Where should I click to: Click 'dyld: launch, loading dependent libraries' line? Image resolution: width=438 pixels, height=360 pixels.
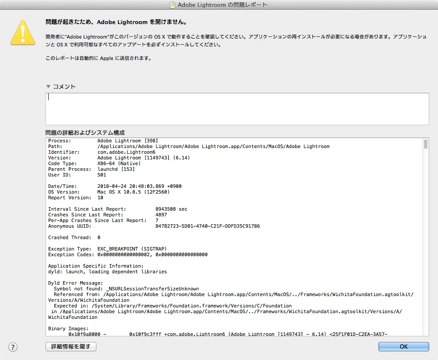[107, 272]
